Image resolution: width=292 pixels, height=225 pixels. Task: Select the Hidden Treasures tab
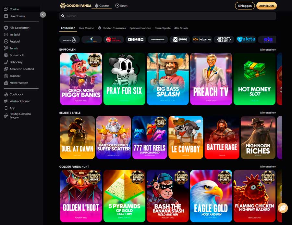112,28
